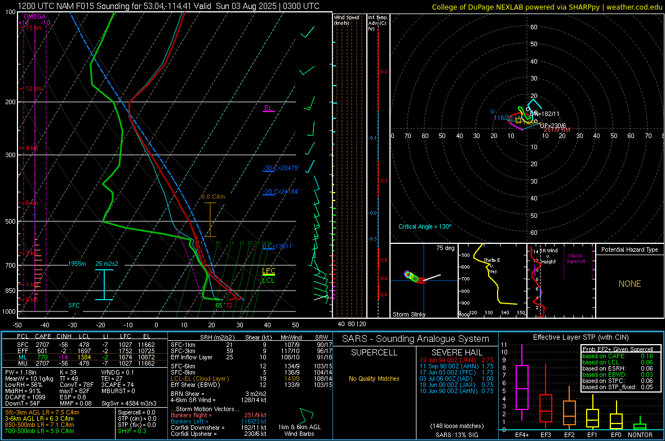665x441 pixels.
Task: Click the Bunkers Left = 116/23 kt line
Action: point(219,421)
